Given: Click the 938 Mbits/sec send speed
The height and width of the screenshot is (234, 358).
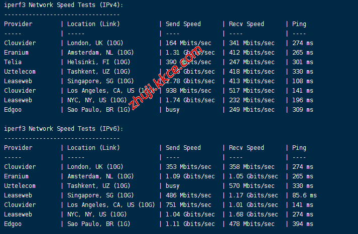Looking at the screenshot, I should tap(188, 91).
